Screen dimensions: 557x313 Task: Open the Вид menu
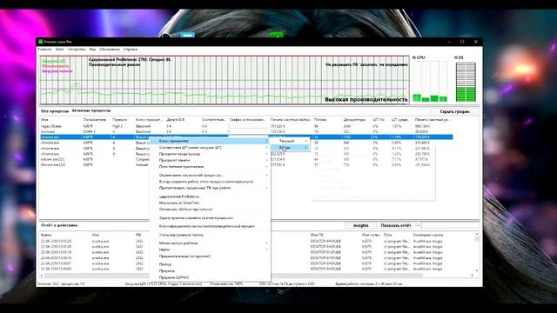pyautogui.click(x=93, y=50)
